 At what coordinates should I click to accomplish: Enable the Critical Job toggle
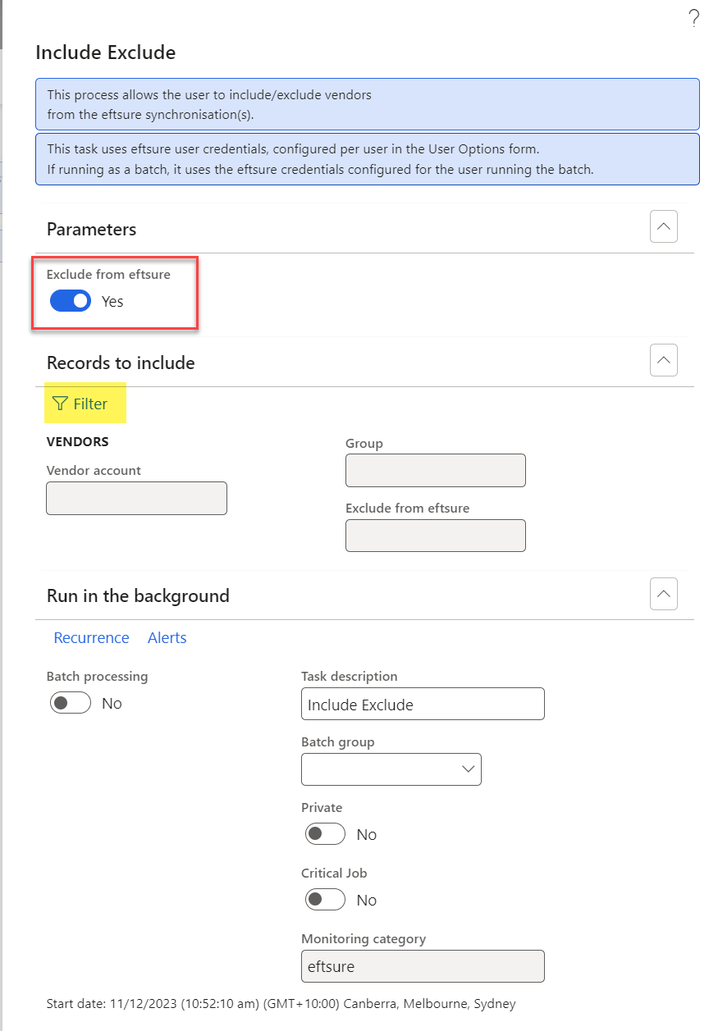[326, 900]
